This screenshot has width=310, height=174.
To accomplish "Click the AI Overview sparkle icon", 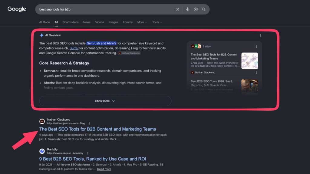I will (41, 35).
